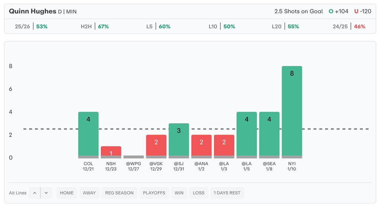Screen dimensions: 381x209
Task: Decrease the alt line with down chevron
Action: point(46,193)
